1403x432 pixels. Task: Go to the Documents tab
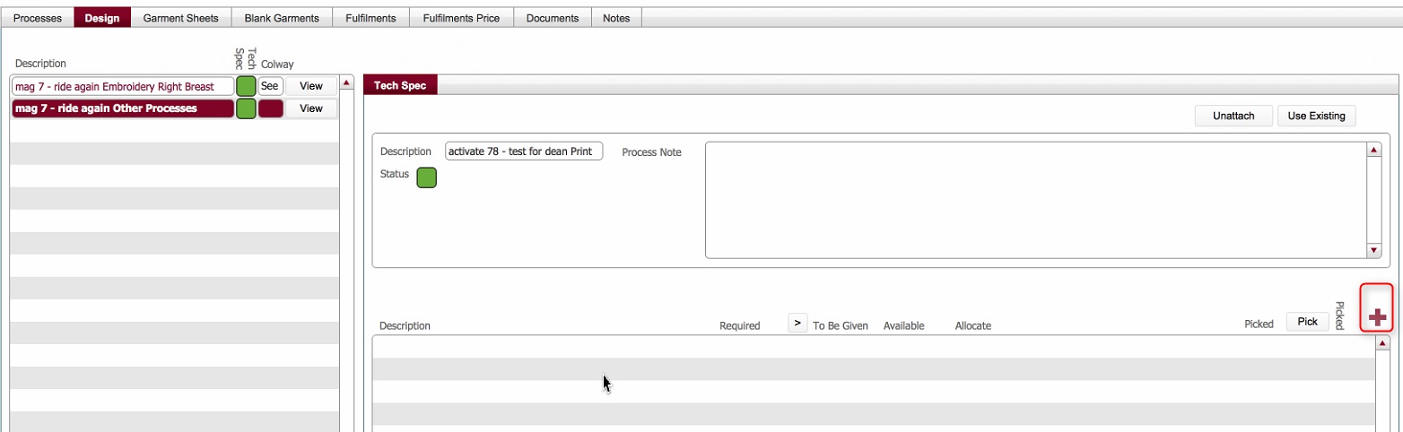pyautogui.click(x=552, y=18)
